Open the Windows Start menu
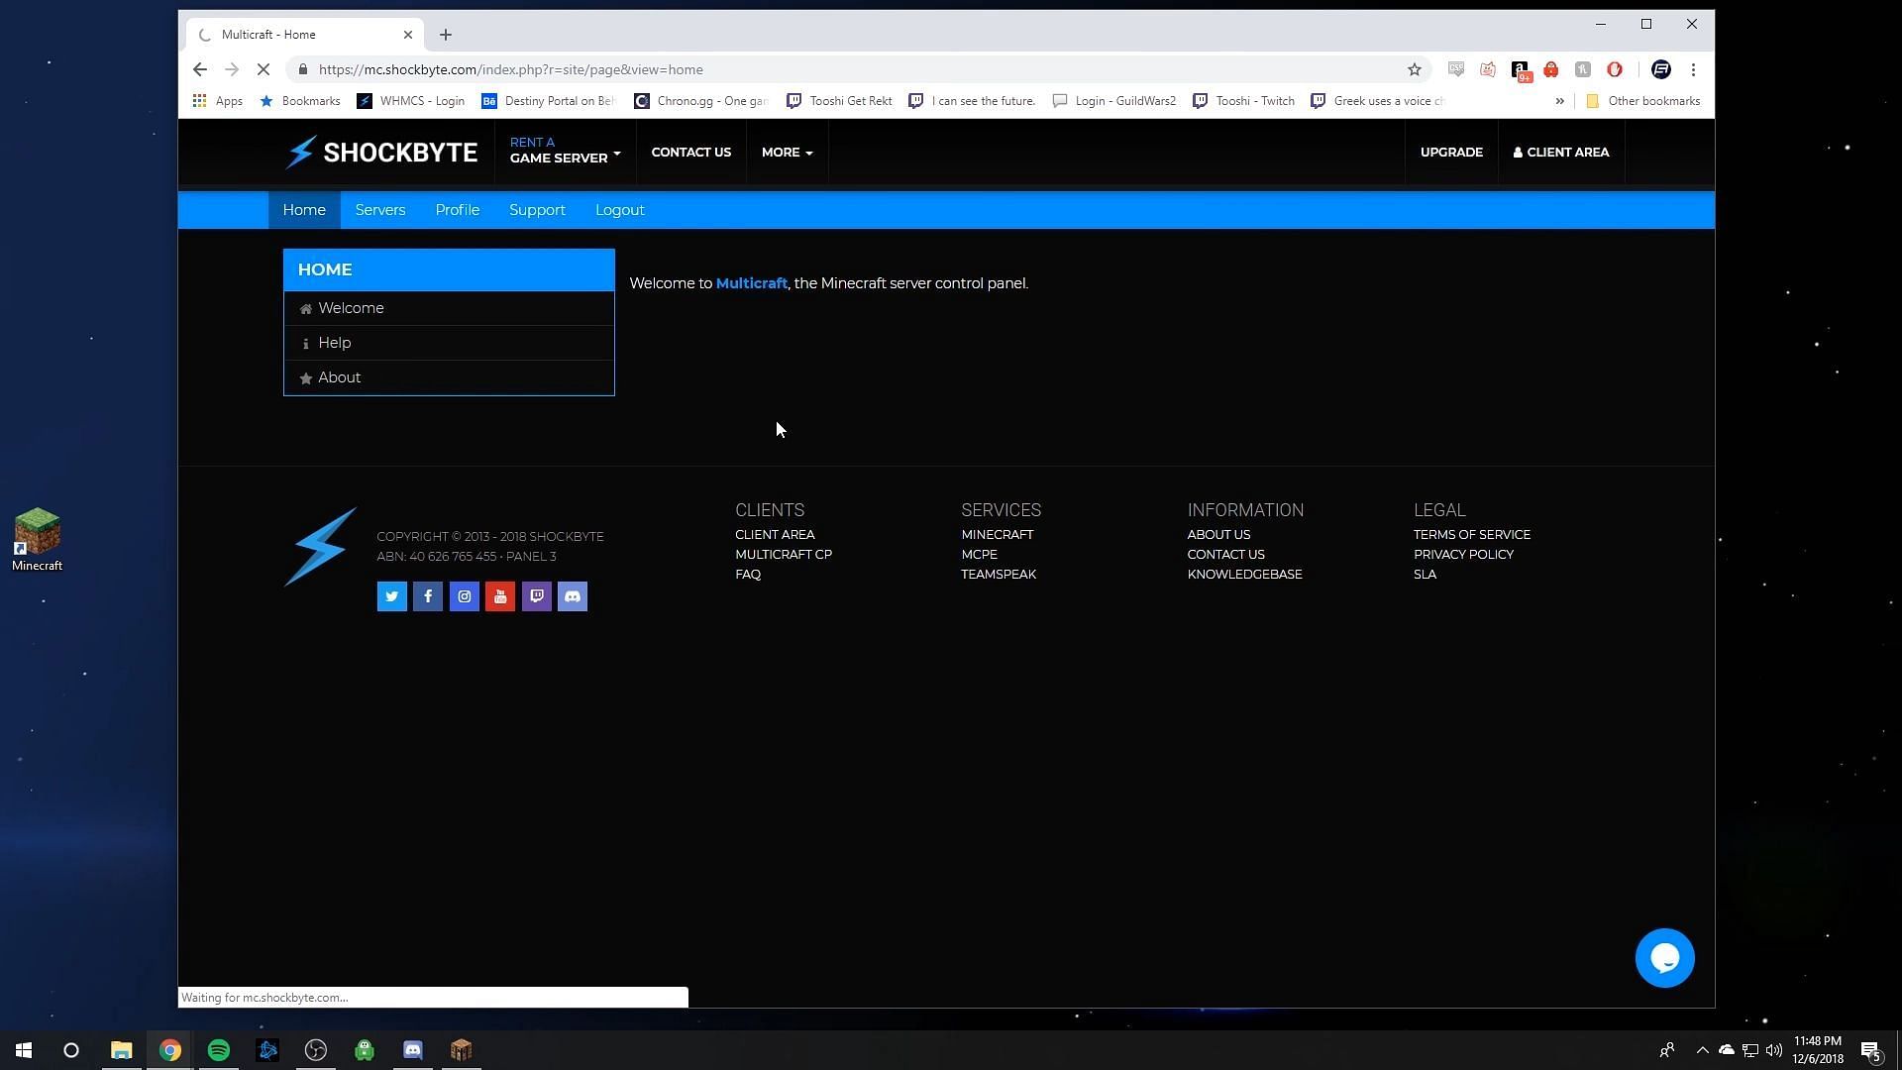 24,1050
